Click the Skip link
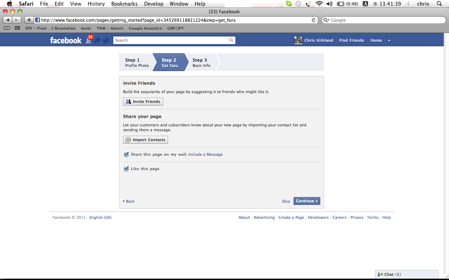The width and height of the screenshot is (449, 280). 286,201
